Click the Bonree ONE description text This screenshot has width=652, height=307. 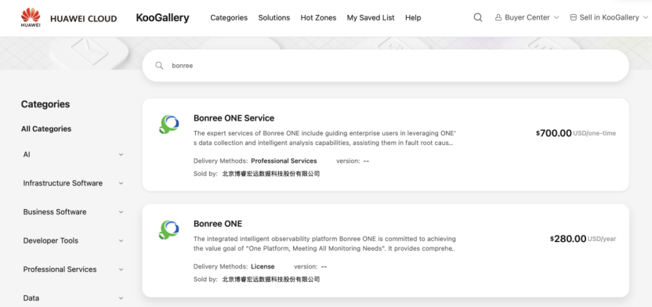coord(324,244)
